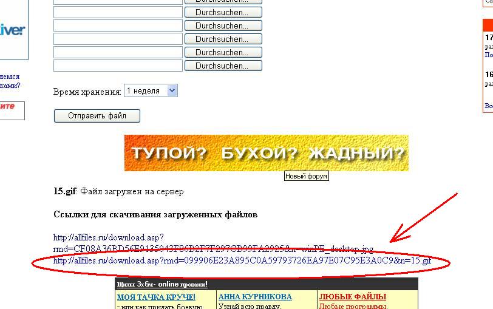Viewport: 493px width, 309px height.
Task: Open the МОЯ ТАЧКА КРУЧЕ! ad link
Action: [156, 297]
